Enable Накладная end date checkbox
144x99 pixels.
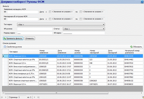click(81, 19)
